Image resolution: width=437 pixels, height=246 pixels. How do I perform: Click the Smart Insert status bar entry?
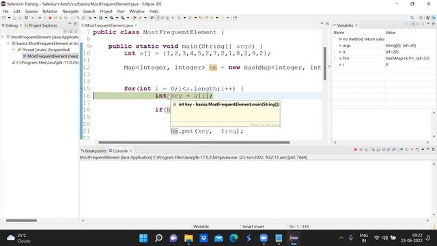[x=253, y=226]
